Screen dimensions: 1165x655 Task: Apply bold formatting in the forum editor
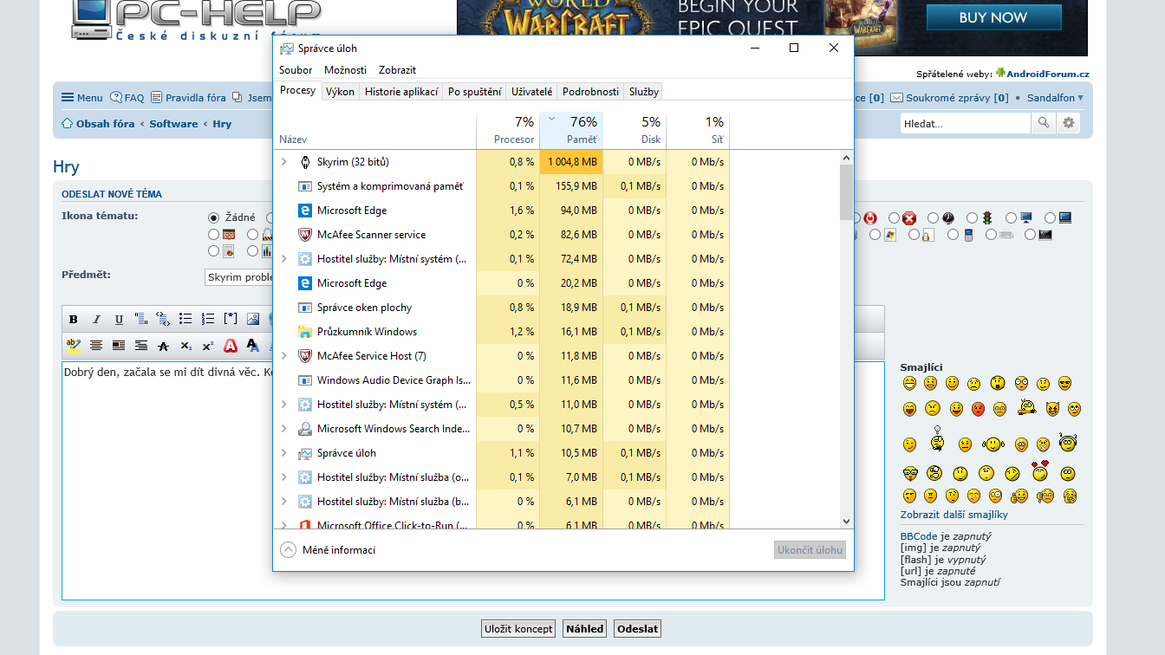[x=74, y=320]
